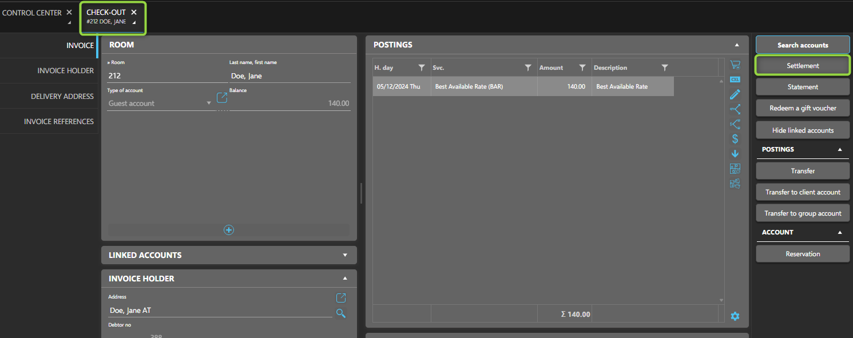The height and width of the screenshot is (338, 853).
Task: Select Delivery Address in left sidebar
Action: (62, 96)
